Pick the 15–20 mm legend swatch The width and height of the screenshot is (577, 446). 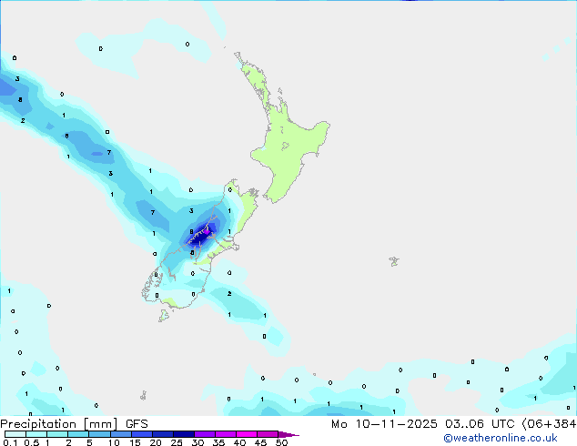click(x=142, y=434)
